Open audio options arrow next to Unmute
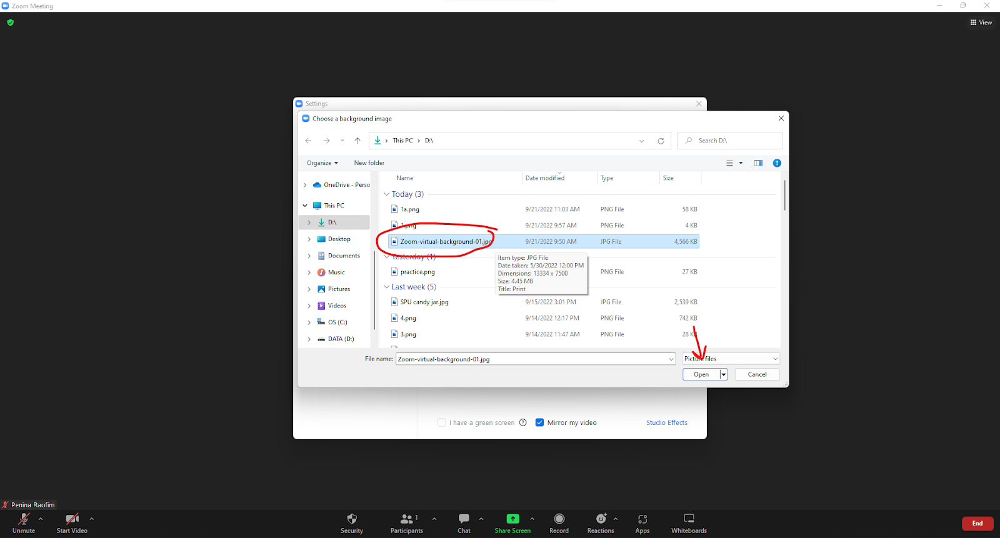 (41, 519)
